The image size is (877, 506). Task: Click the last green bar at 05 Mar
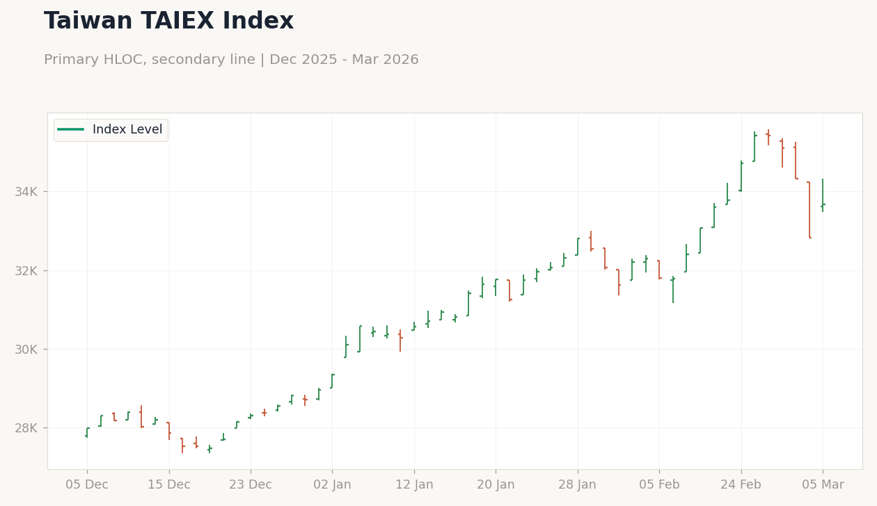coord(823,195)
